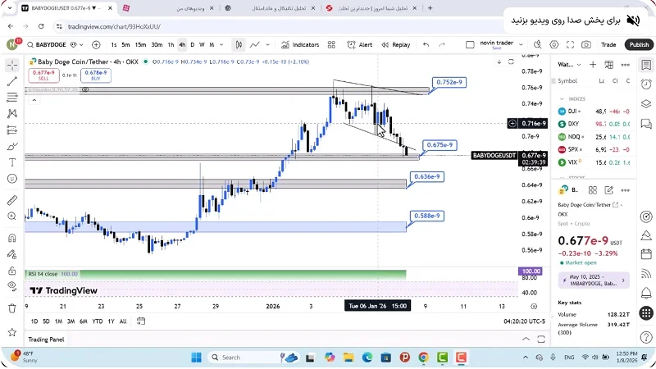Select the trend line drawing tool
Image resolution: width=656 pixels, height=369 pixels.
[x=11, y=81]
